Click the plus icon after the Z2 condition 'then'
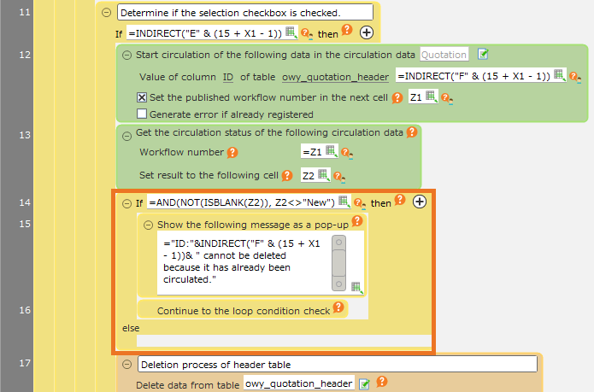 (419, 202)
